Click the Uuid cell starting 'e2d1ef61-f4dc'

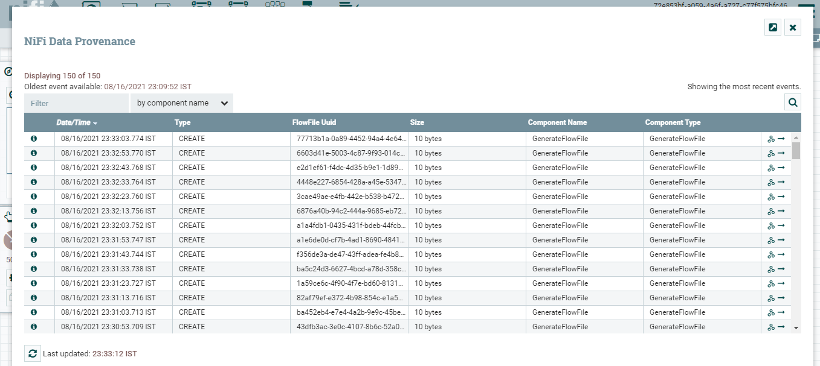pyautogui.click(x=349, y=168)
